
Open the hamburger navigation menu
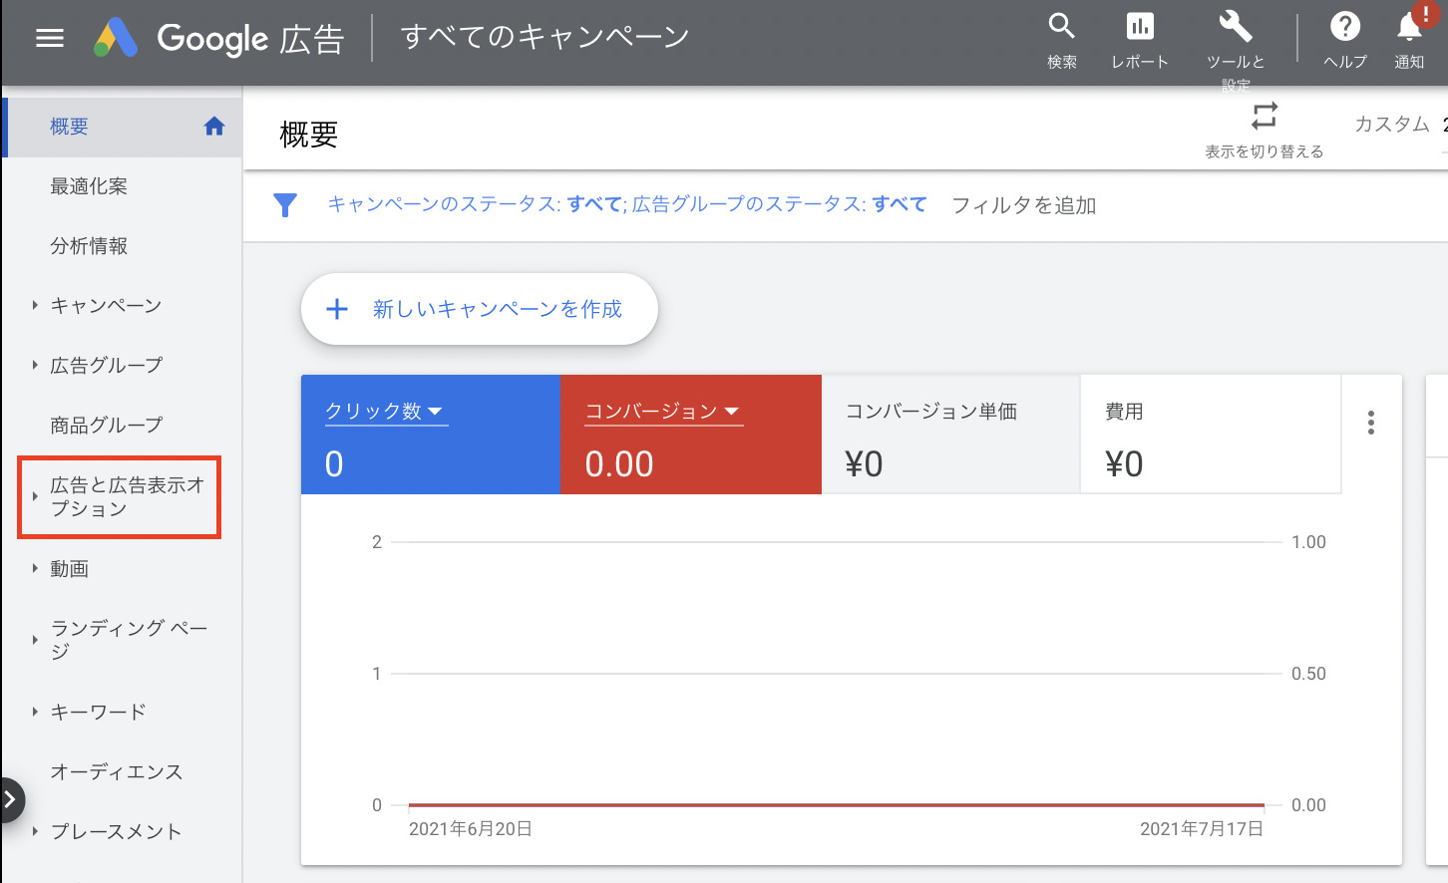coord(49,38)
